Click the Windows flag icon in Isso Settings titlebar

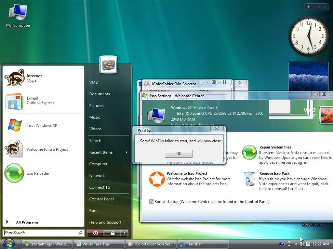(x=144, y=96)
